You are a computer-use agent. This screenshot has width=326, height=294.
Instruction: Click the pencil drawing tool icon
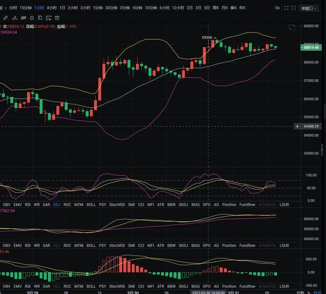tap(4, 18)
